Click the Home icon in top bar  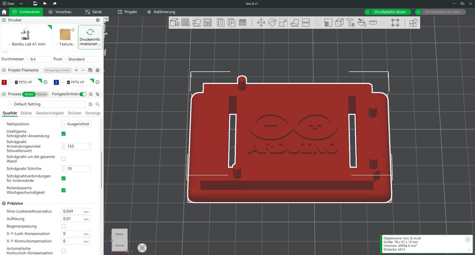coord(4,12)
